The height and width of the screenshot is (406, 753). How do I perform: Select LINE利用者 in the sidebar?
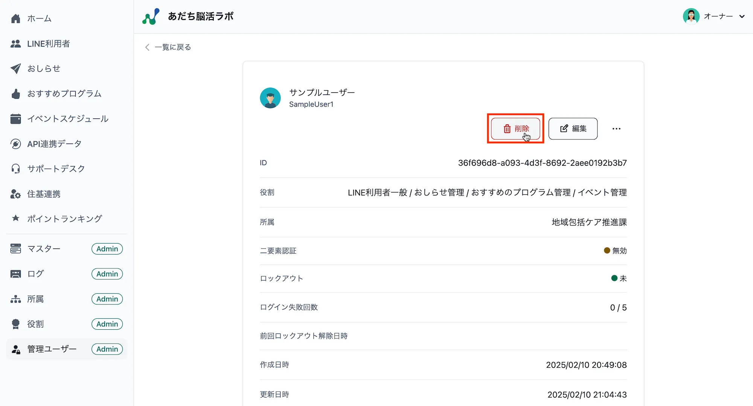pos(49,43)
